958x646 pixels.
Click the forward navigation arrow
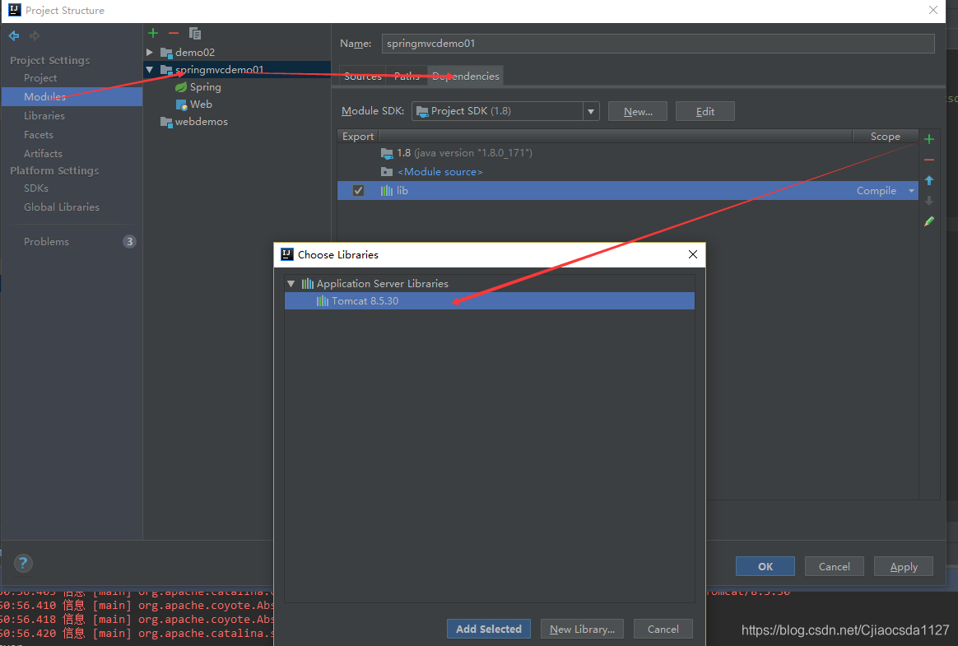(35, 36)
